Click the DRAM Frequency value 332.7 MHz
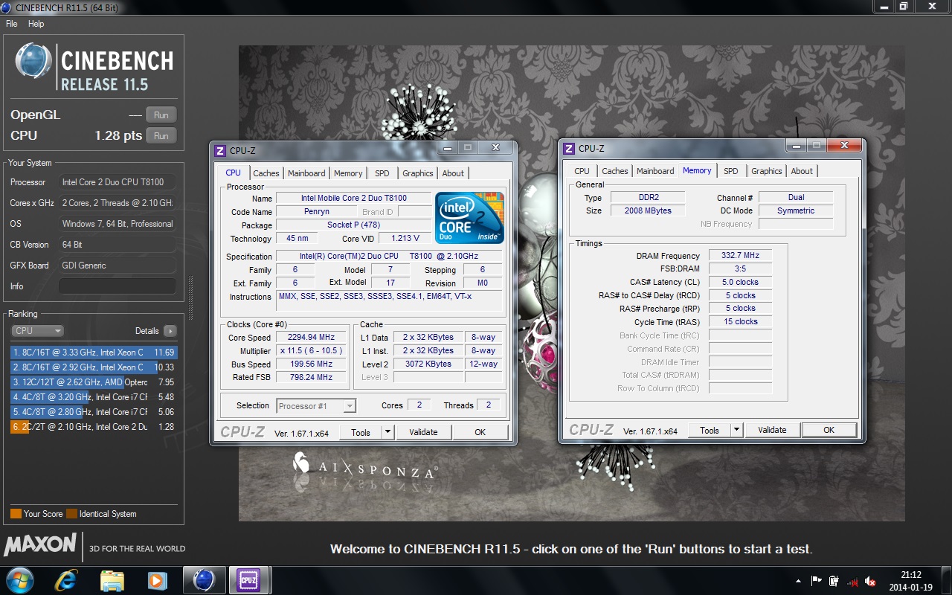Viewport: 952px width, 595px height. pos(740,255)
